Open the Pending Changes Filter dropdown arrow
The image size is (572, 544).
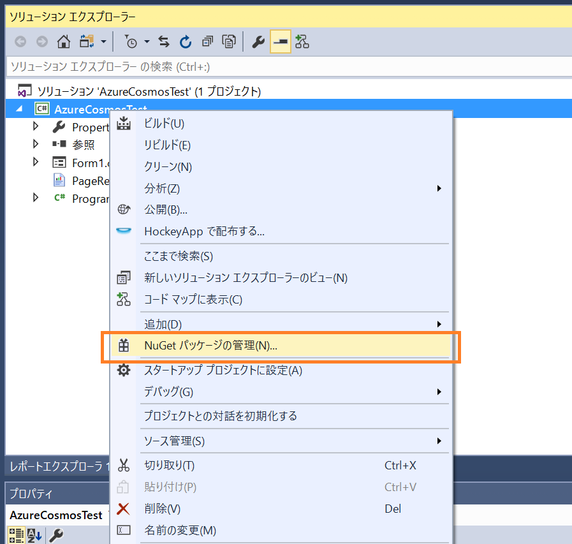[147, 41]
